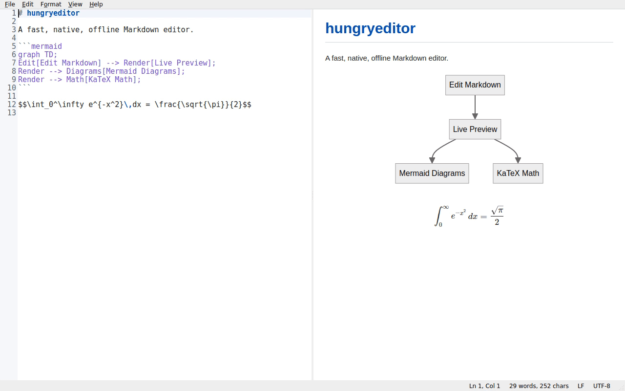Click the 'hungryeditor' heading in preview

pyautogui.click(x=370, y=28)
